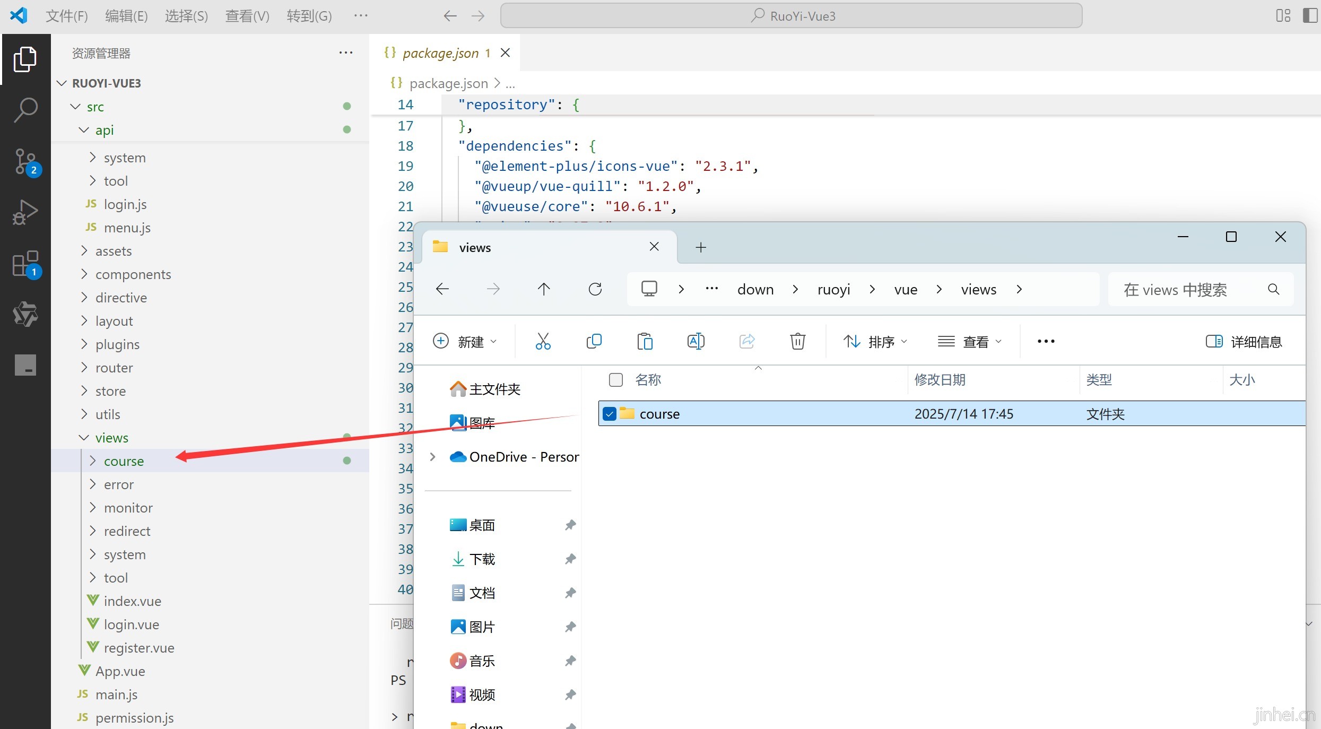
Task: Collapse the RUOYI-VUE3 root folder
Action: coord(62,83)
